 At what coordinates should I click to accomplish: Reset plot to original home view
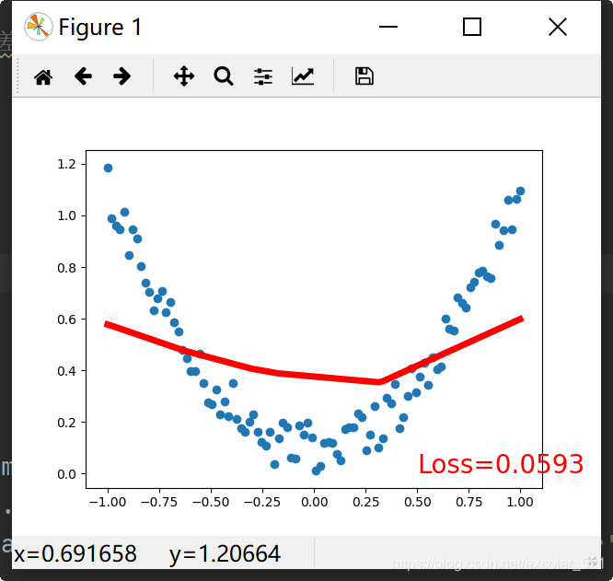click(x=43, y=76)
